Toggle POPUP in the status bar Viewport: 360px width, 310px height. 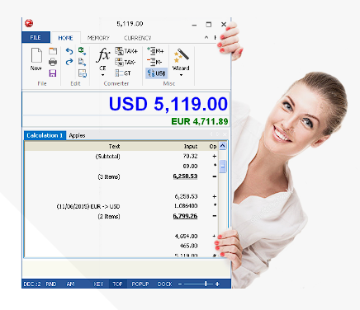(x=140, y=284)
